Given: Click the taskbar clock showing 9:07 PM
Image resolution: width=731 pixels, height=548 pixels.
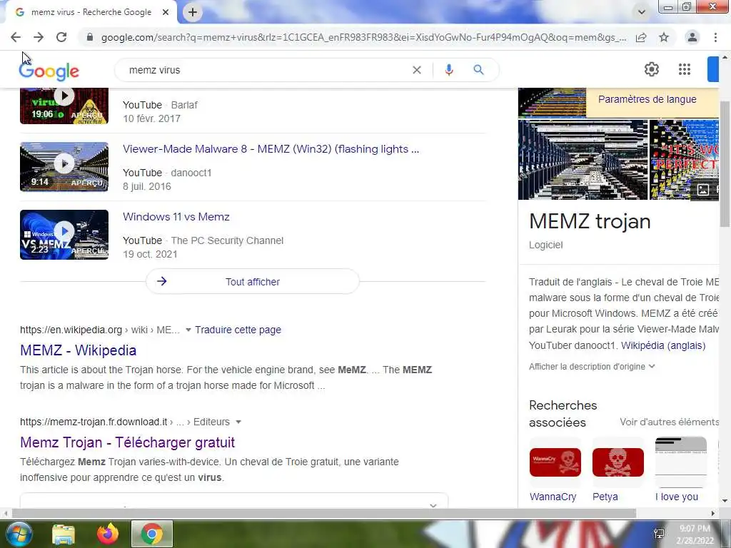Looking at the screenshot, I should click(x=695, y=534).
